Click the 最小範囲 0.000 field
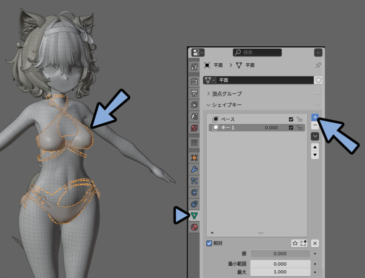The image size is (365, 278). (280, 264)
